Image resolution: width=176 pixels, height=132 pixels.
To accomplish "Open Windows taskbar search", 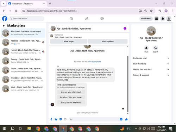I will 12,128.
